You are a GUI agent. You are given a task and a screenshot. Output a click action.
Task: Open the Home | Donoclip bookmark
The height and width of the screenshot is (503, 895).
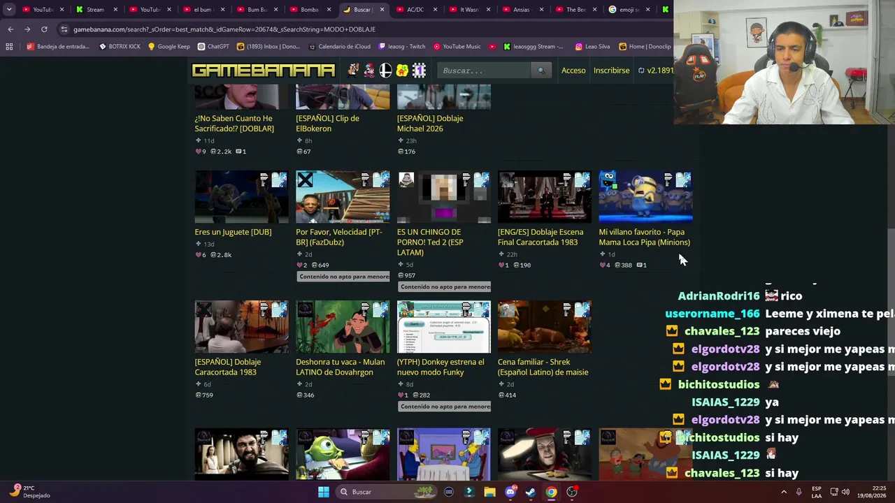click(645, 47)
